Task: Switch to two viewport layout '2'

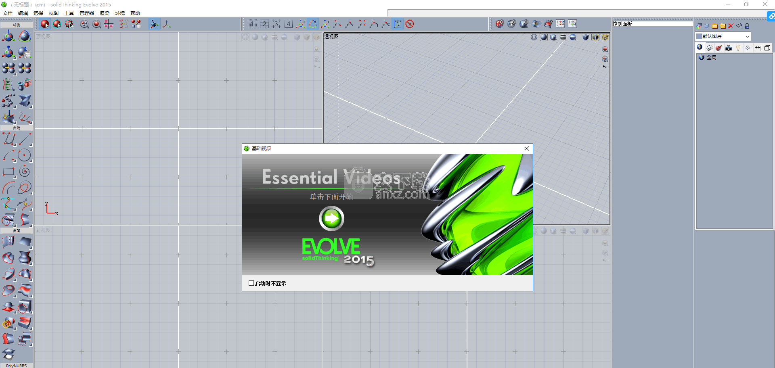Action: (264, 24)
